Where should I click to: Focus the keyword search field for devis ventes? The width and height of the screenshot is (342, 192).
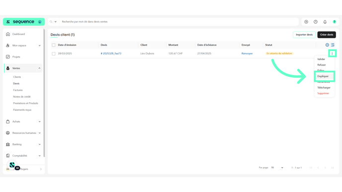coord(179,22)
